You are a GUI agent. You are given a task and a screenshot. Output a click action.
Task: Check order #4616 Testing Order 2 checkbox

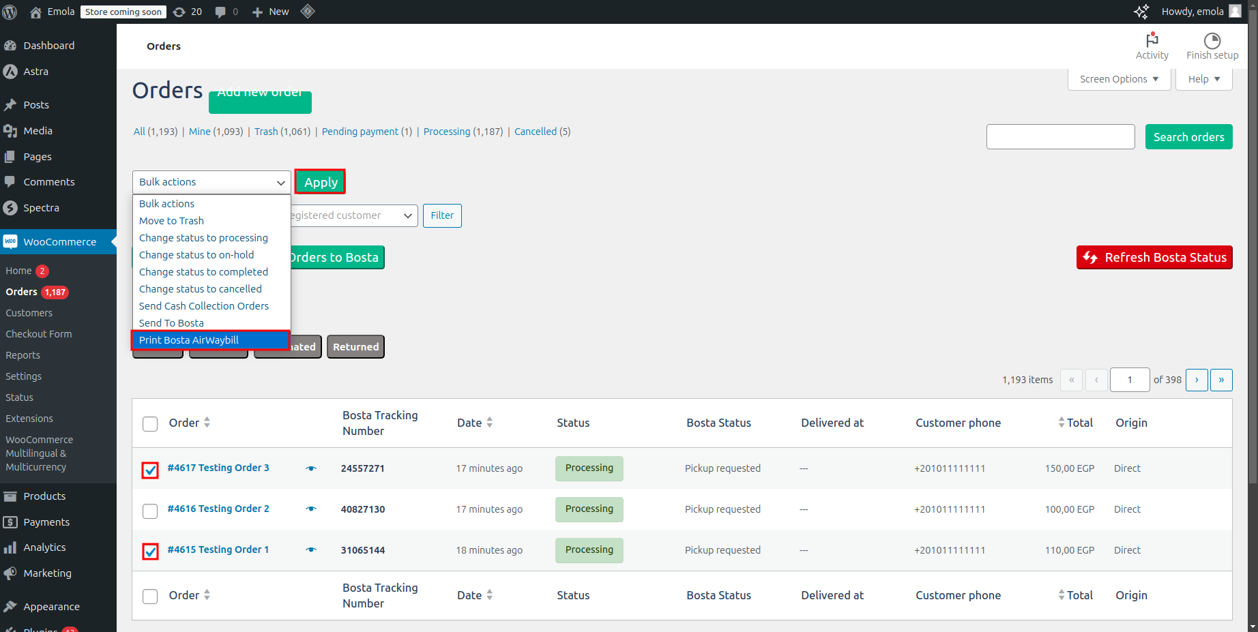point(150,511)
